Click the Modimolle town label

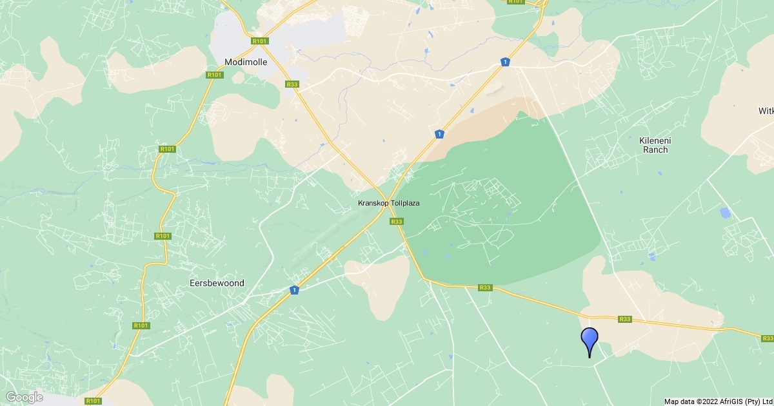[x=244, y=63]
